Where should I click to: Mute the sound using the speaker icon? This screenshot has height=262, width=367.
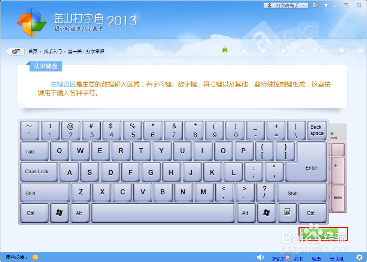tap(261, 257)
